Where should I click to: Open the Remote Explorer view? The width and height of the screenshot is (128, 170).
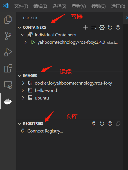point(8,85)
